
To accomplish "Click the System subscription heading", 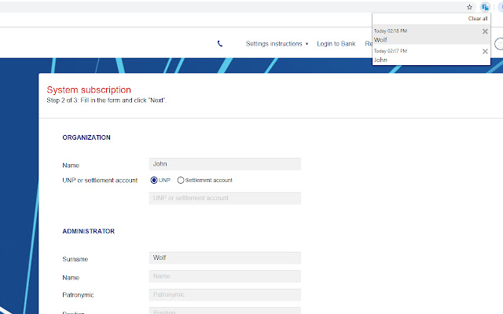I will [x=89, y=89].
